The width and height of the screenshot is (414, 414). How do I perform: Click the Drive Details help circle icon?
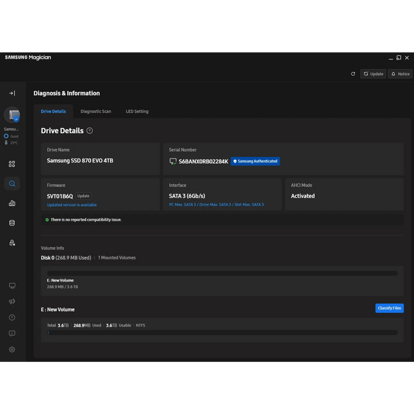(x=90, y=131)
